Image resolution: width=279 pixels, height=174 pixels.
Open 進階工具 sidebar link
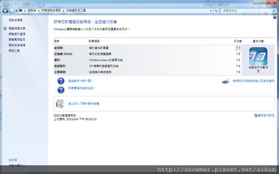click(x=14, y=51)
